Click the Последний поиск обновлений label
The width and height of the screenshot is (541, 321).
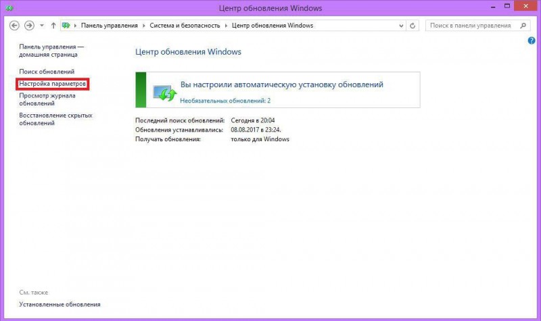click(x=180, y=120)
